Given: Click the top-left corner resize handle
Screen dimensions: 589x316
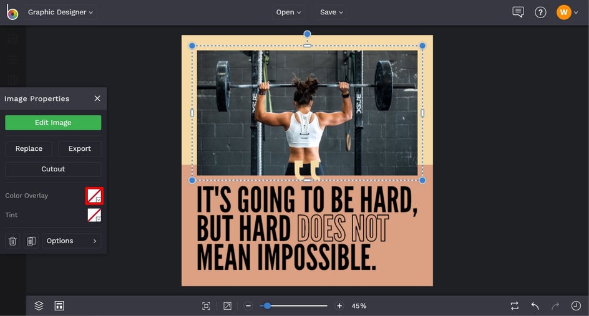Looking at the screenshot, I should point(192,45).
